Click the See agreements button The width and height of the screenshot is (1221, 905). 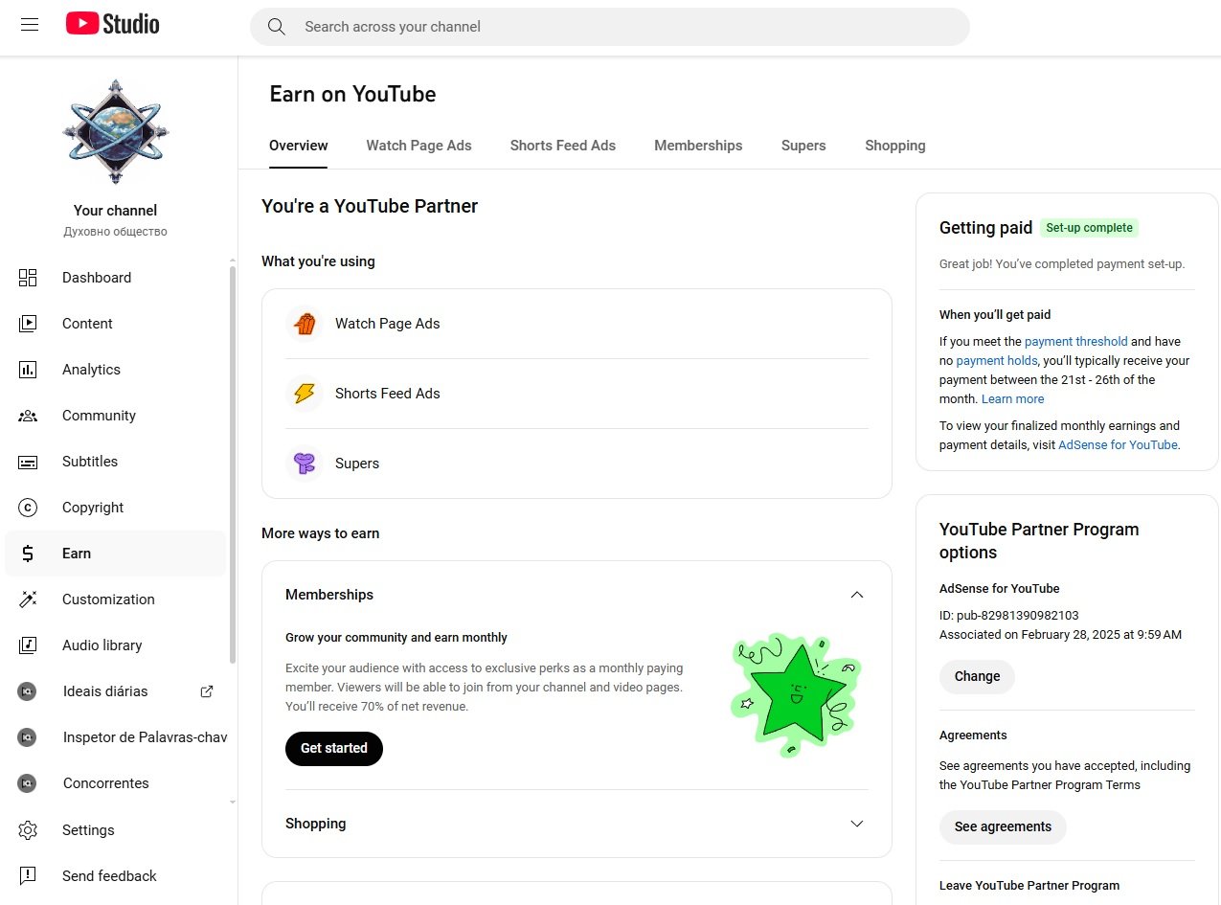(x=1003, y=826)
